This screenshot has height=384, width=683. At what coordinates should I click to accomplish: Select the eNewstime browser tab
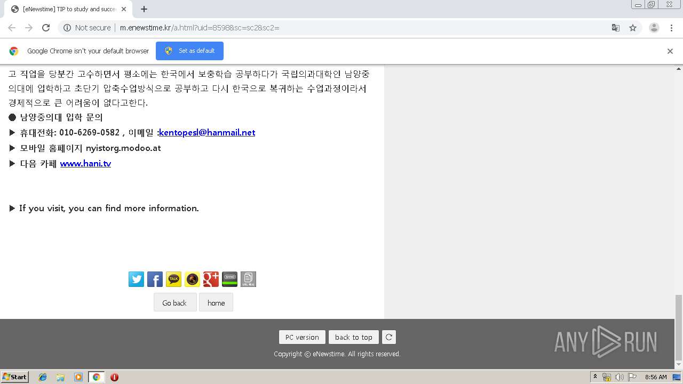[68, 9]
